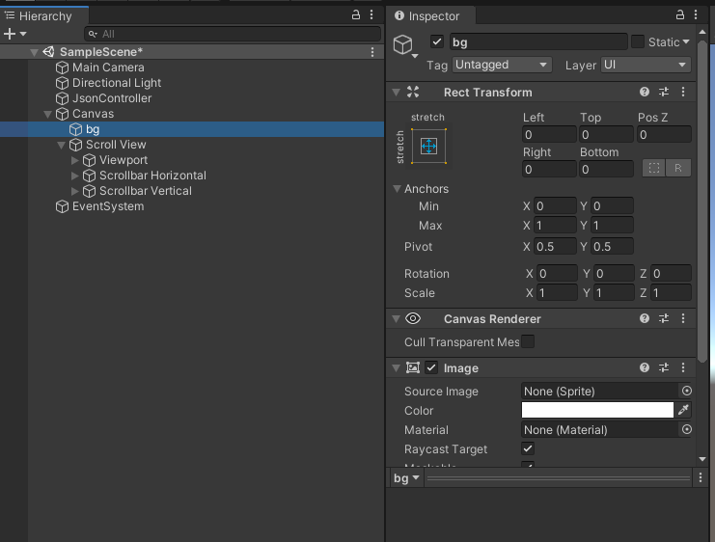Open the Tag Untagged dropdown

[x=502, y=65]
